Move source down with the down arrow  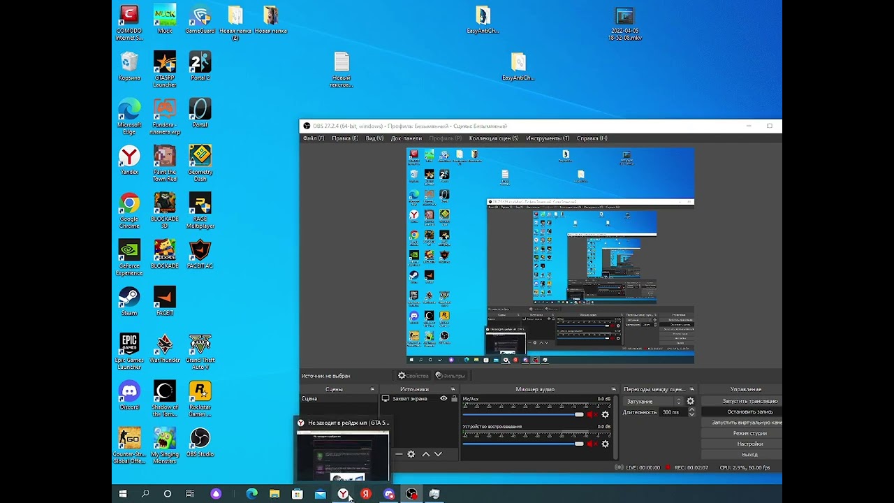click(x=439, y=454)
